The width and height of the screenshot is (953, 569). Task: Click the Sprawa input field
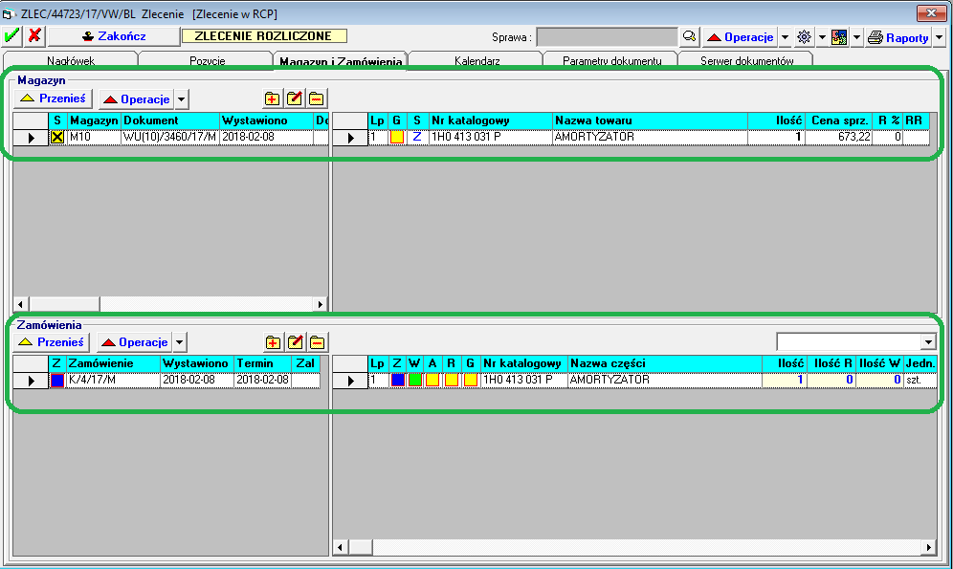606,37
